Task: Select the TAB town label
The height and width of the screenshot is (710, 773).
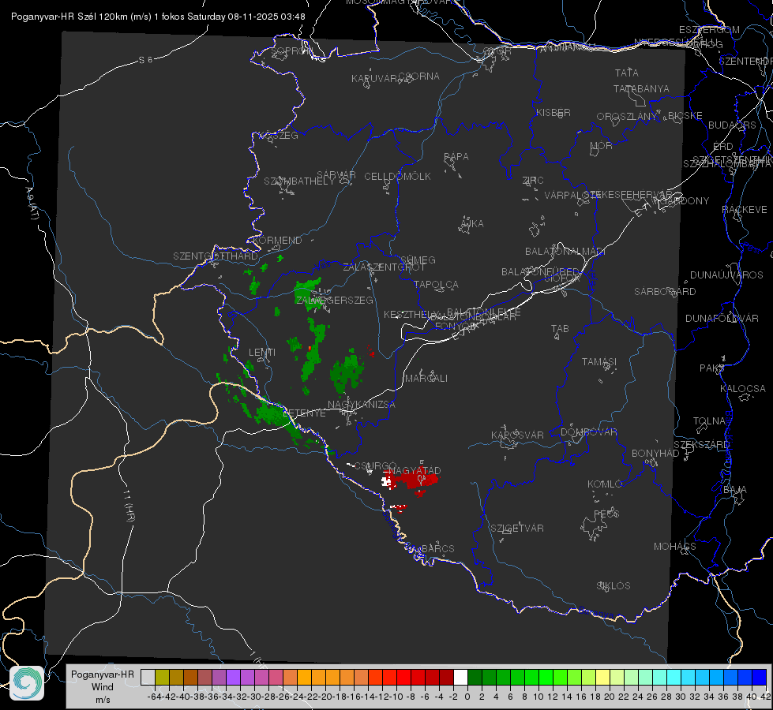Action: [x=560, y=328]
